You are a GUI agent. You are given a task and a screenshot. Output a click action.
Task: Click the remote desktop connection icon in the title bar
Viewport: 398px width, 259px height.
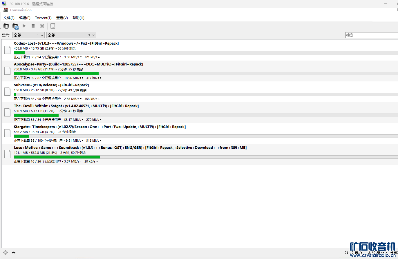[4, 4]
